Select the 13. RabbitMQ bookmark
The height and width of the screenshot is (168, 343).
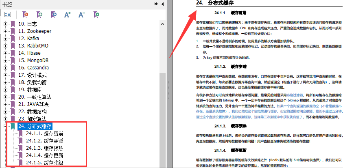click(33, 46)
